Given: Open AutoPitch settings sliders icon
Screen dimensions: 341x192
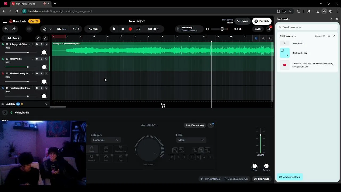Looking at the screenshot, I should [x=211, y=125].
